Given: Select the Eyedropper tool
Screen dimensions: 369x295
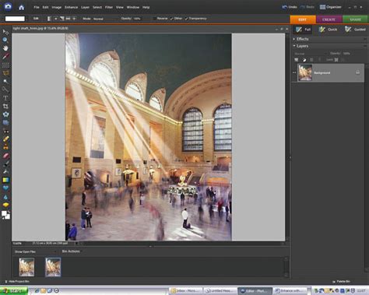Looking at the screenshot, I should [5, 56].
